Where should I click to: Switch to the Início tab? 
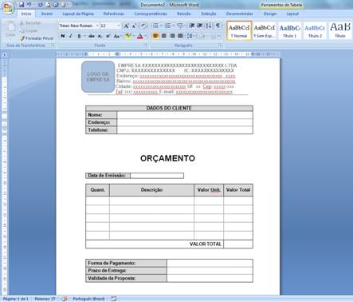tap(26, 14)
